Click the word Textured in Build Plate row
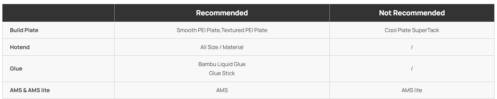The image size is (497, 99). click(x=232, y=30)
